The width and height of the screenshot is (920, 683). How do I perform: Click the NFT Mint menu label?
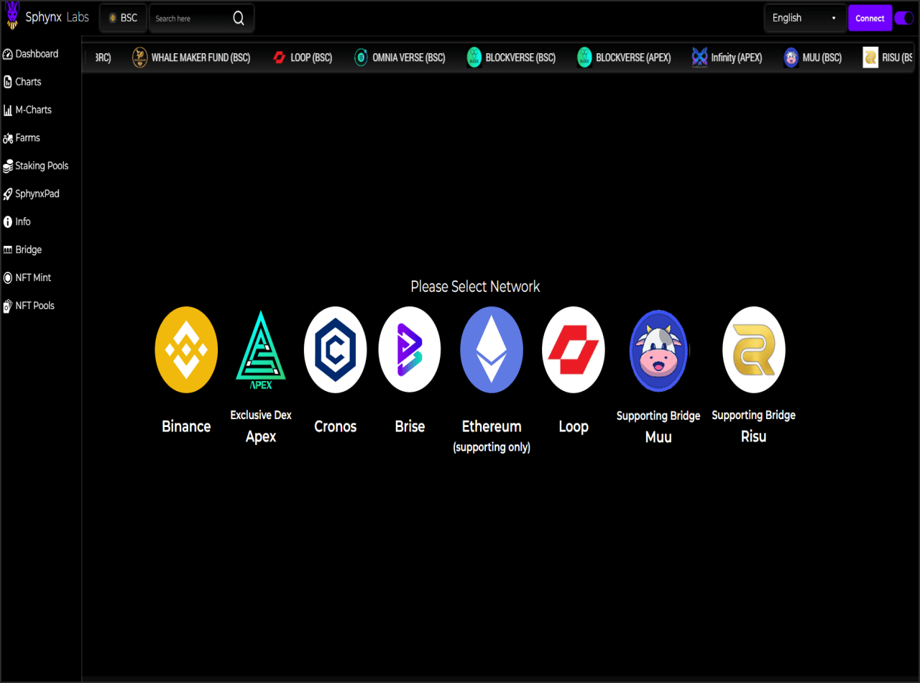(x=33, y=278)
